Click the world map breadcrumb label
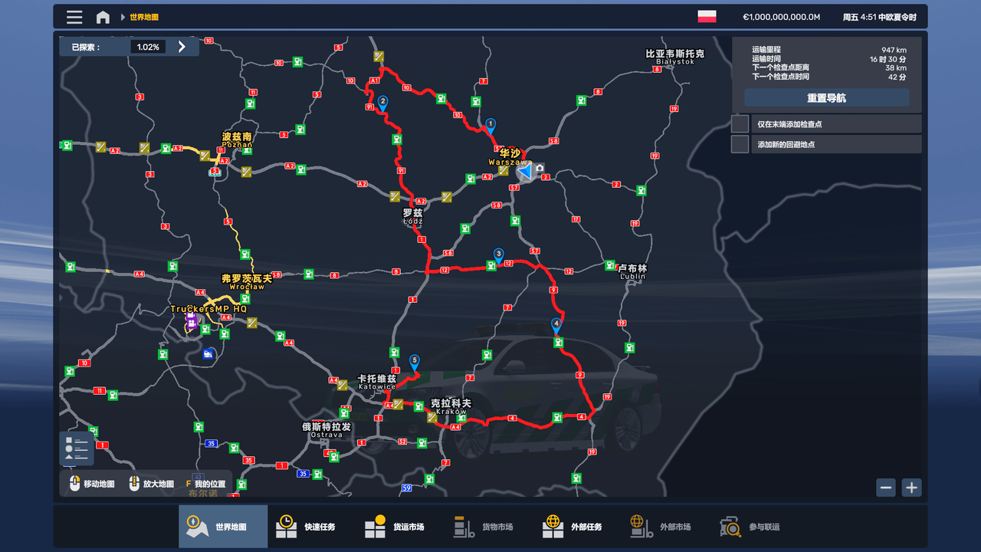The height and width of the screenshot is (552, 981). (x=144, y=17)
